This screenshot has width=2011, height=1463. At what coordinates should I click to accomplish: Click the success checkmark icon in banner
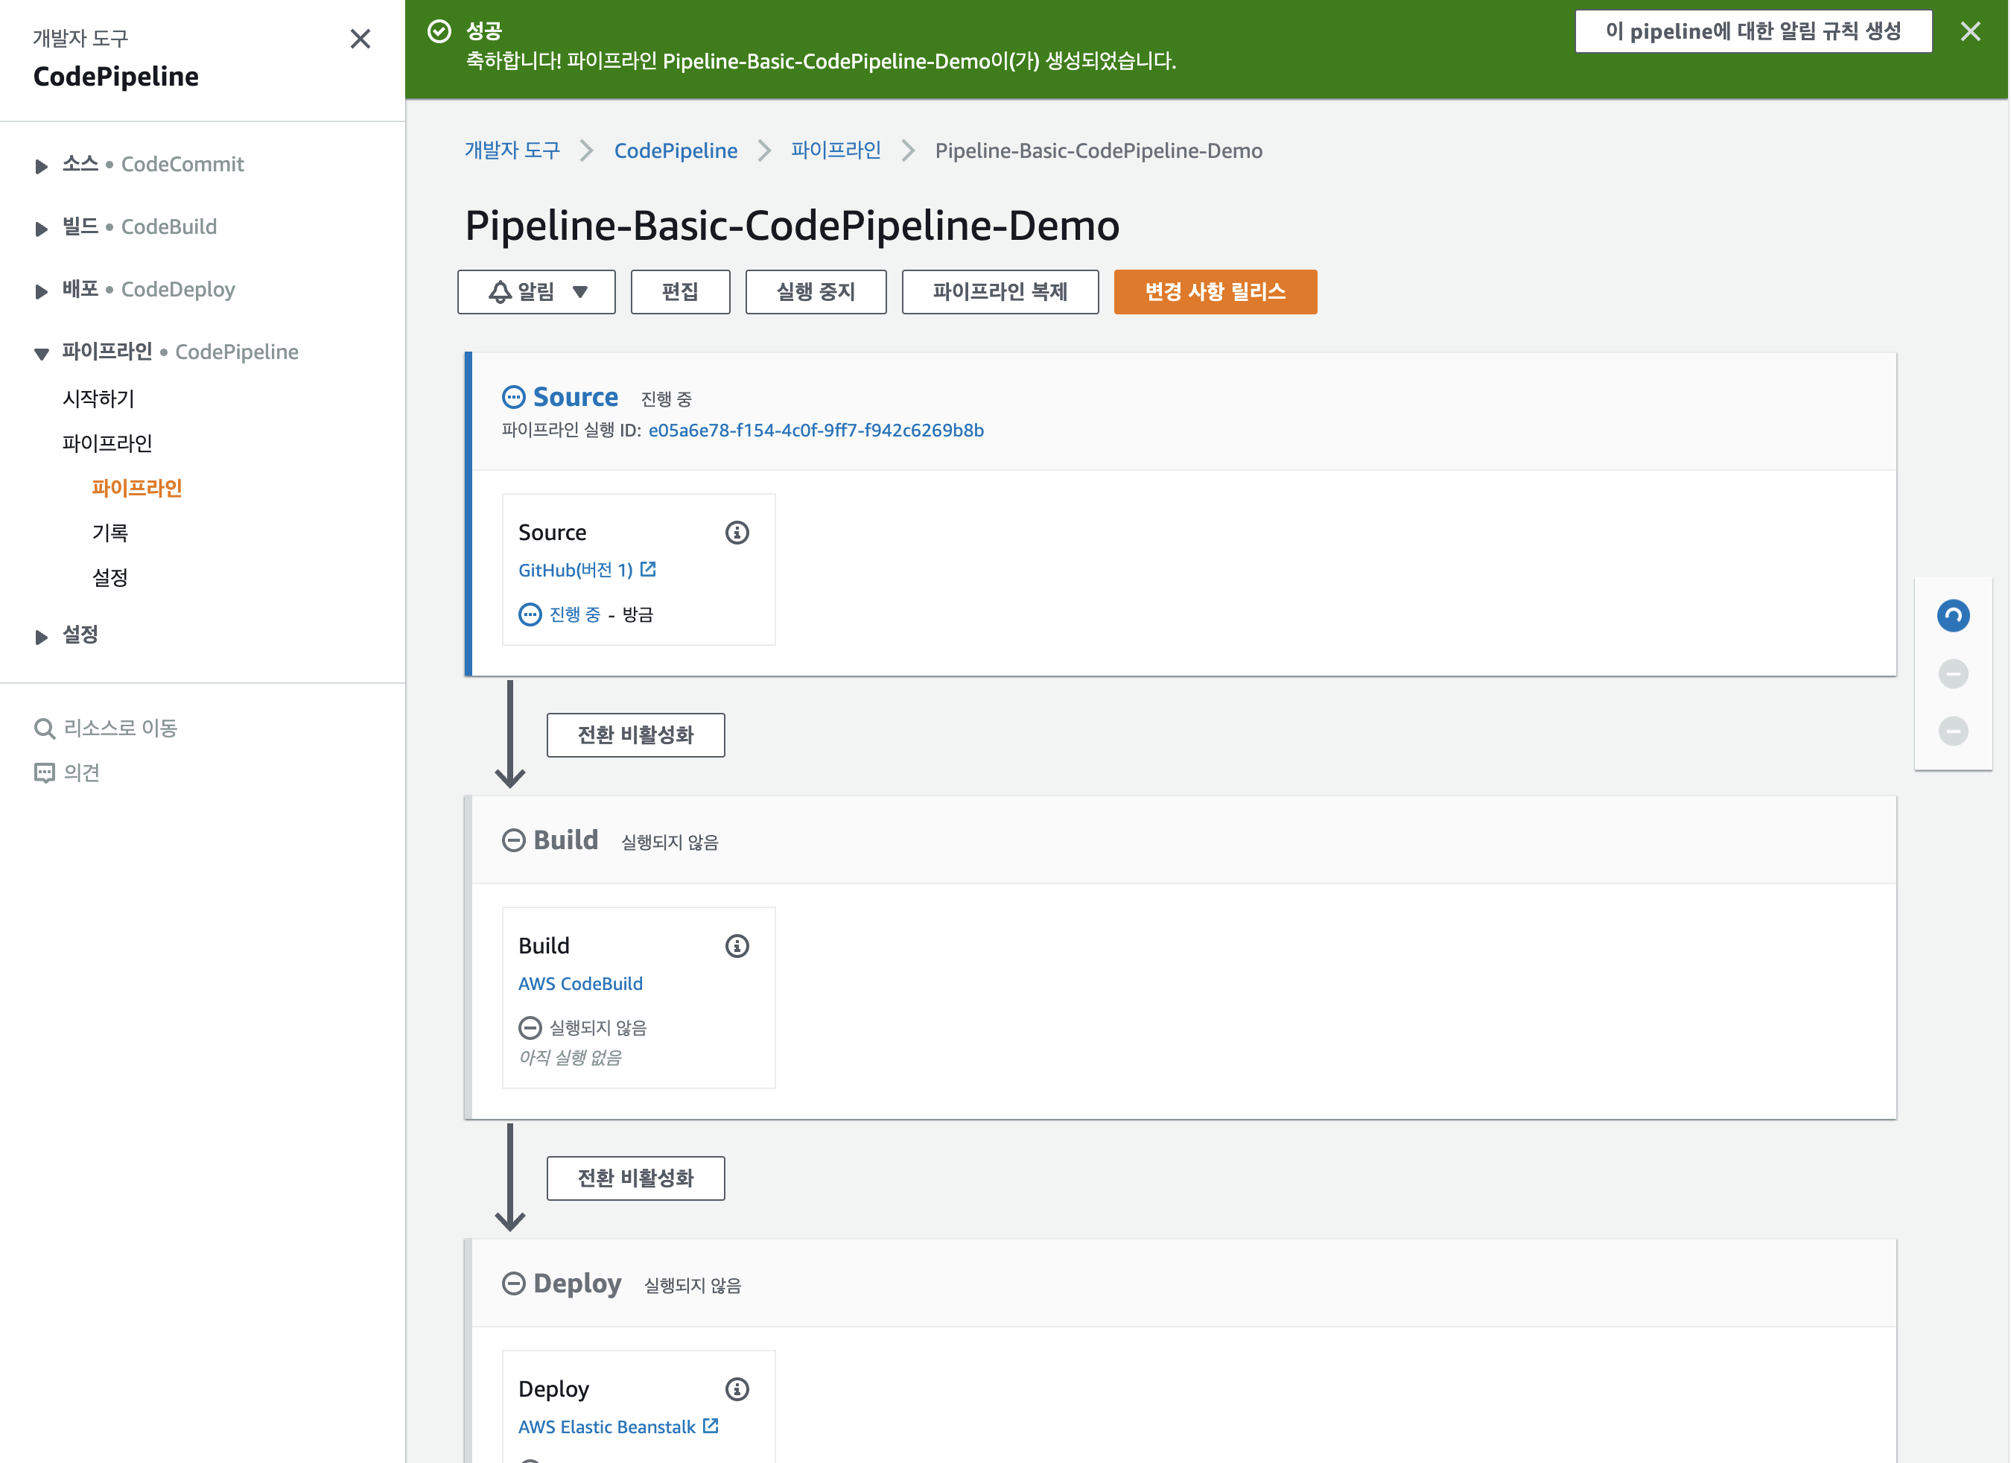click(439, 32)
